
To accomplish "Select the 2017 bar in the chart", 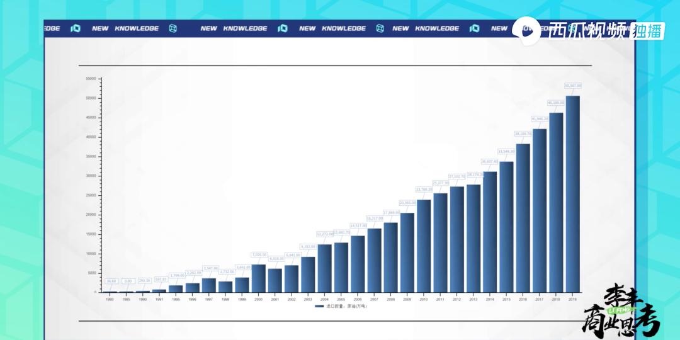I will 540,211.
